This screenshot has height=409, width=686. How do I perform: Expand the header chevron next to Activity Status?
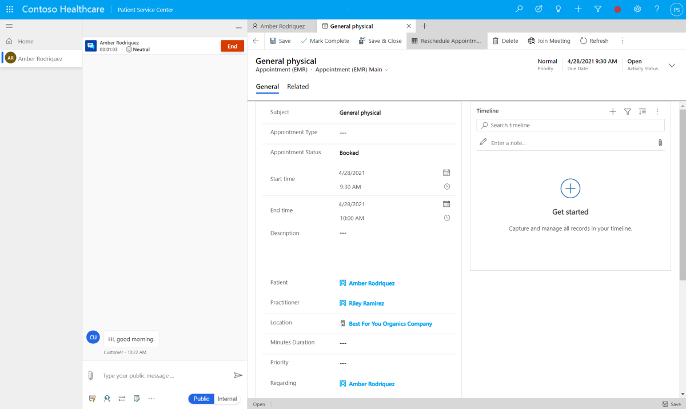[672, 65]
